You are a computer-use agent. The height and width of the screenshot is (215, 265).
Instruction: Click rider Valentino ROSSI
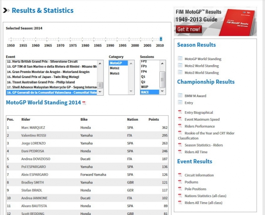[x=34, y=135]
